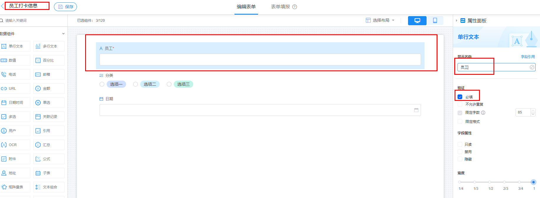Screen dimensions: 540x198
Task: Increase the character limit stepper
Action: click(533, 111)
